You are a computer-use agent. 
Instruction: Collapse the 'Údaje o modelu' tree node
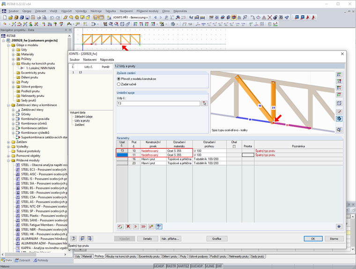8,45
